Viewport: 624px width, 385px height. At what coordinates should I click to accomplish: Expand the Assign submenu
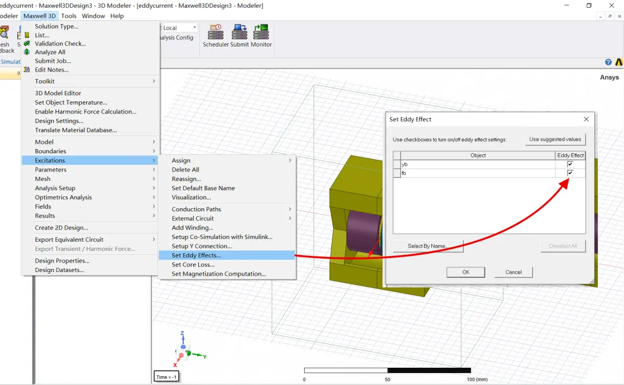289,160
